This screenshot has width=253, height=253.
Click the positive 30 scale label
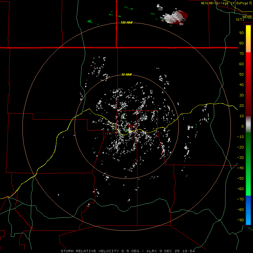click(241, 95)
